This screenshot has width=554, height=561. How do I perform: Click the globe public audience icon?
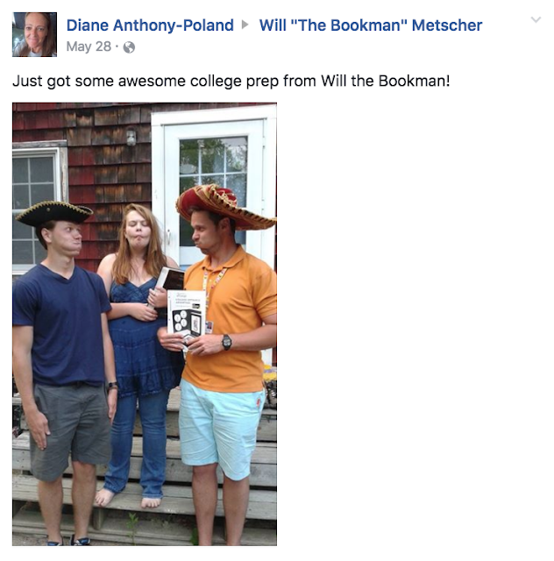click(x=129, y=47)
